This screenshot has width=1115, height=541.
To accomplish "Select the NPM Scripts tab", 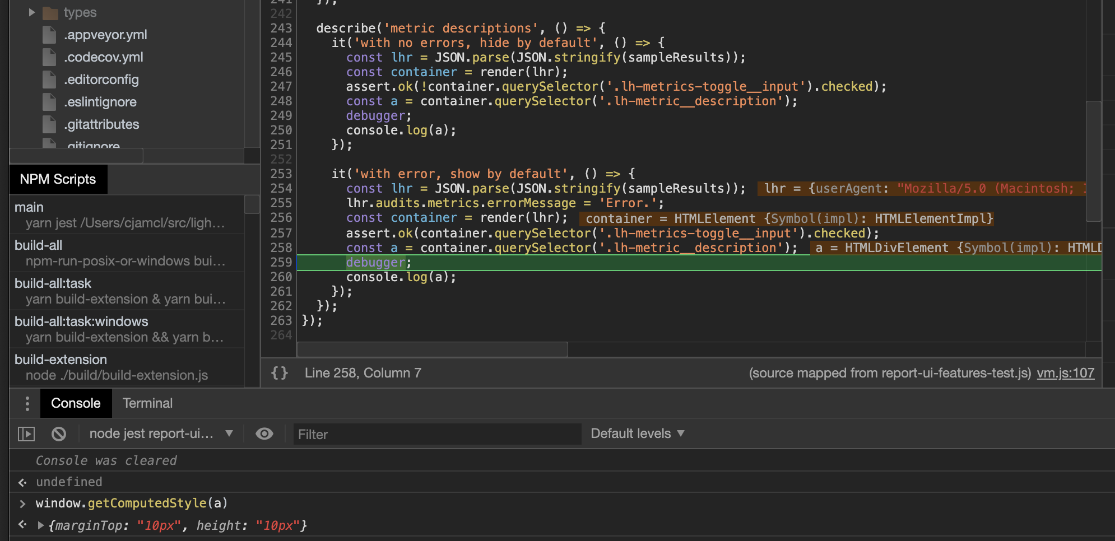I will pyautogui.click(x=58, y=179).
